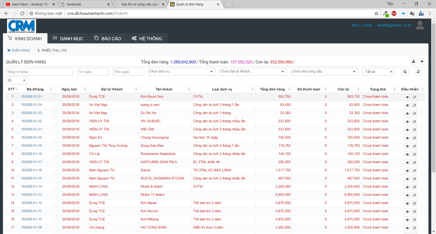View order 182908-01-14 eye icon
Viewport: 436px width, 234px height.
click(407, 187)
